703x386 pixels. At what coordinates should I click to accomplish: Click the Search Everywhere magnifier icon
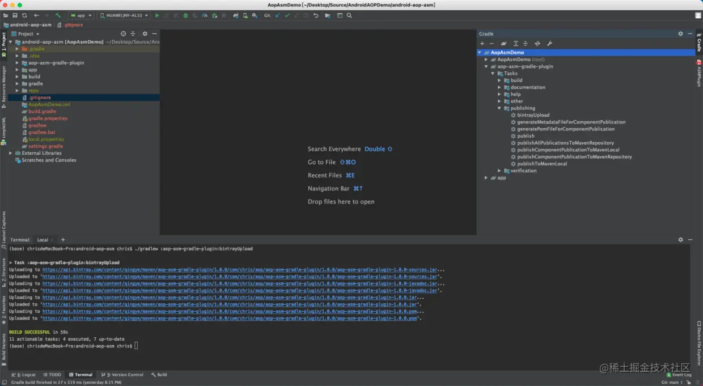coord(349,15)
